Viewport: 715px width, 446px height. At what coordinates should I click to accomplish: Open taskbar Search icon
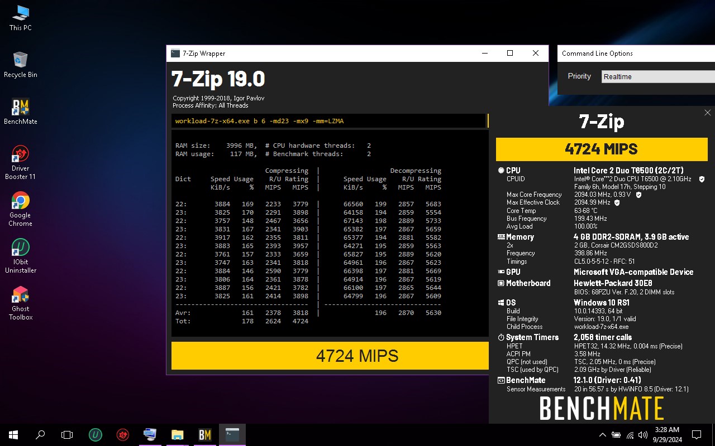pos(40,435)
